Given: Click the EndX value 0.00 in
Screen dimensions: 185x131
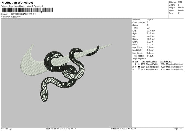Looking at the screenshot, I should [x=150, y=42].
